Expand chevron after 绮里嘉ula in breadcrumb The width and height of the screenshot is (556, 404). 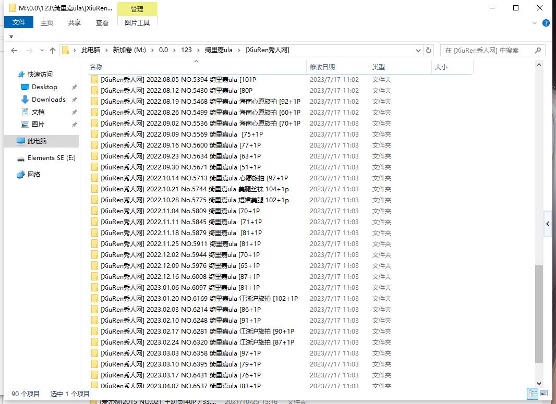[239, 51]
